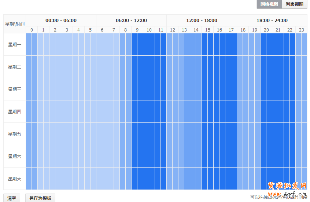The width and height of the screenshot is (310, 202).
Task: Switch to 列表视图 list view tab
Action: pyautogui.click(x=295, y=4)
